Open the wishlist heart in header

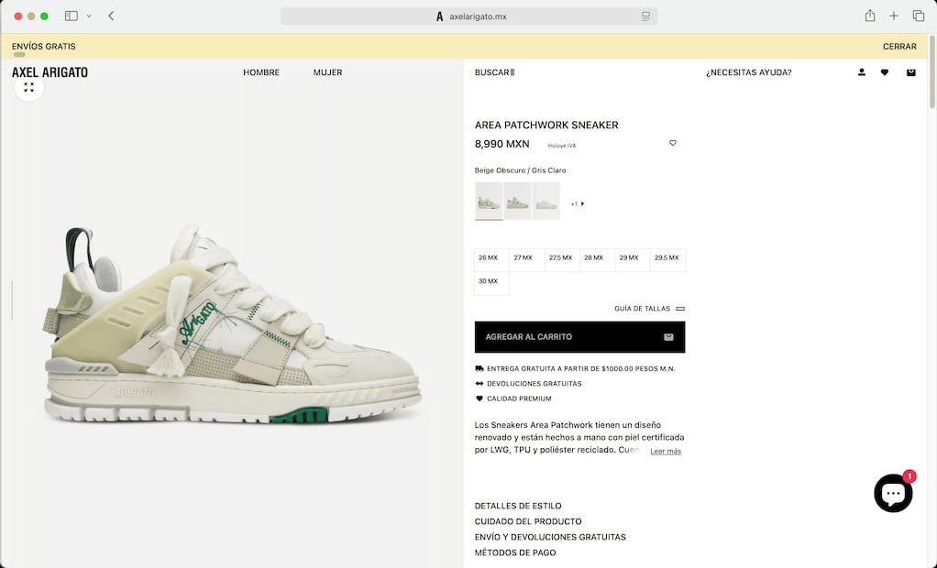(x=885, y=72)
